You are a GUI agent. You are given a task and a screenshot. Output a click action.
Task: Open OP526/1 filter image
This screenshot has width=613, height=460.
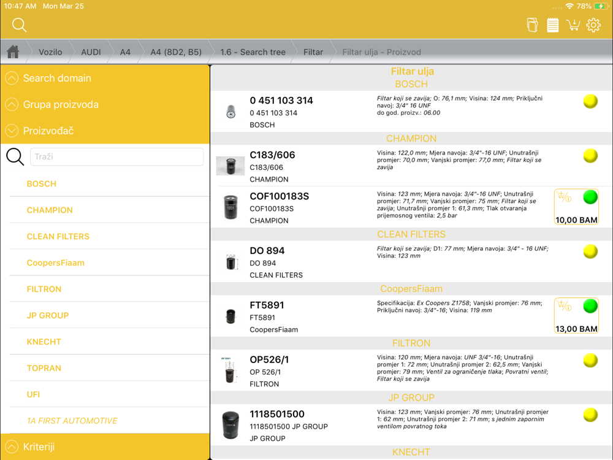click(228, 370)
